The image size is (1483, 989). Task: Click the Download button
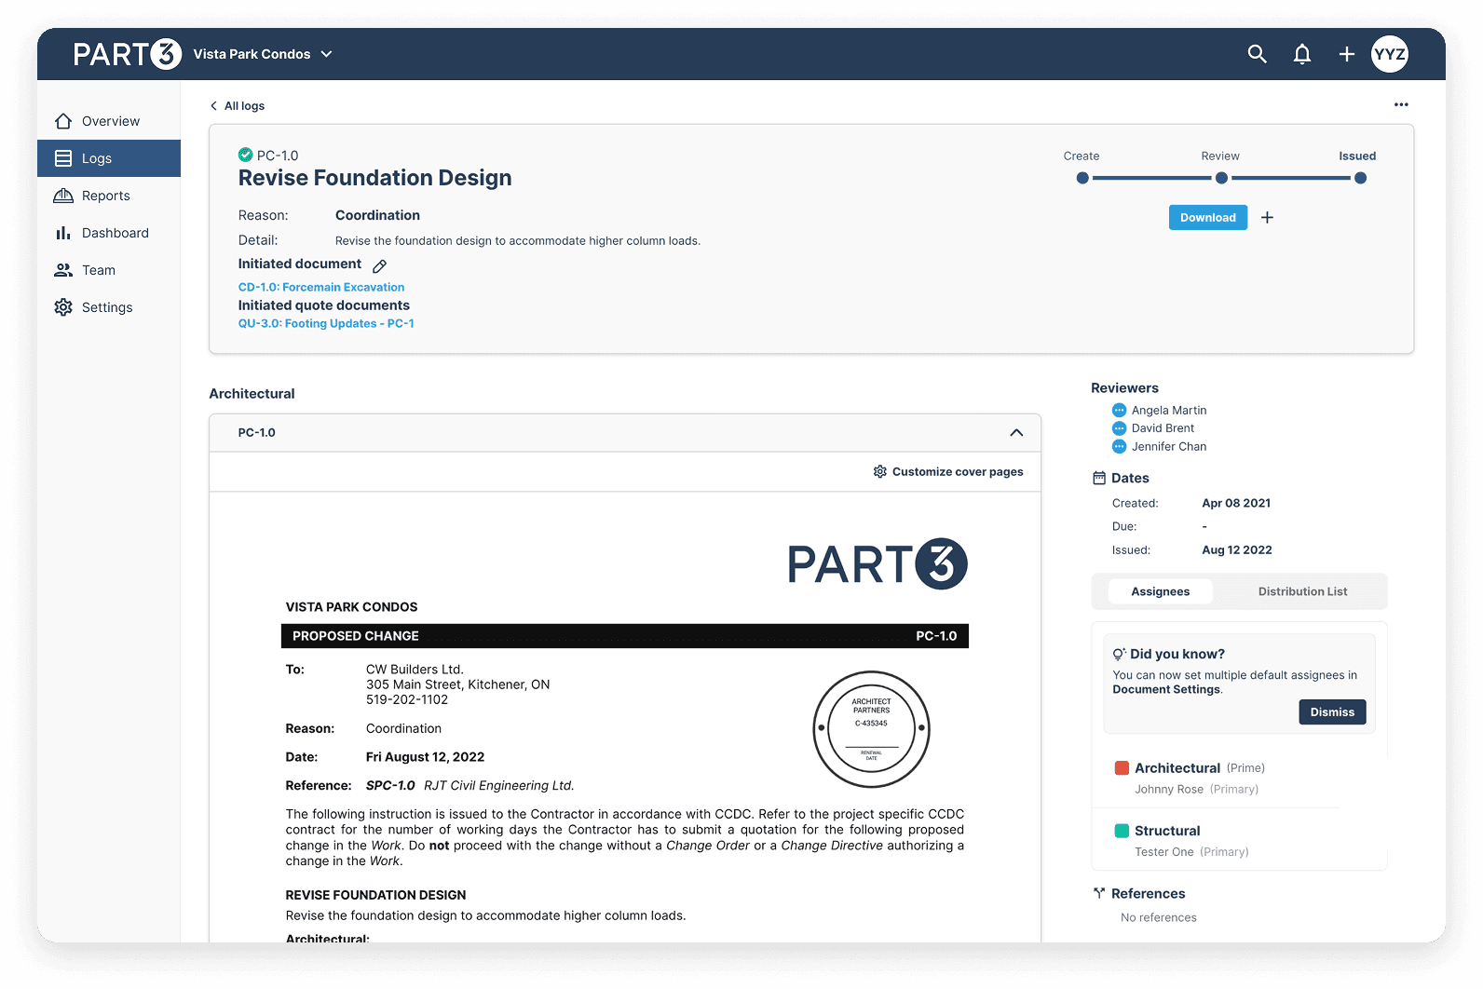(1207, 217)
